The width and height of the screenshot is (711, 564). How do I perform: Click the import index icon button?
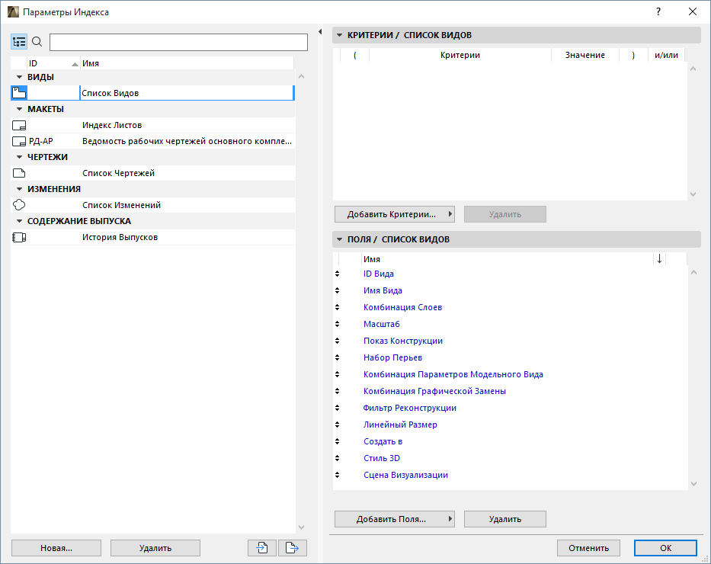pyautogui.click(x=261, y=547)
